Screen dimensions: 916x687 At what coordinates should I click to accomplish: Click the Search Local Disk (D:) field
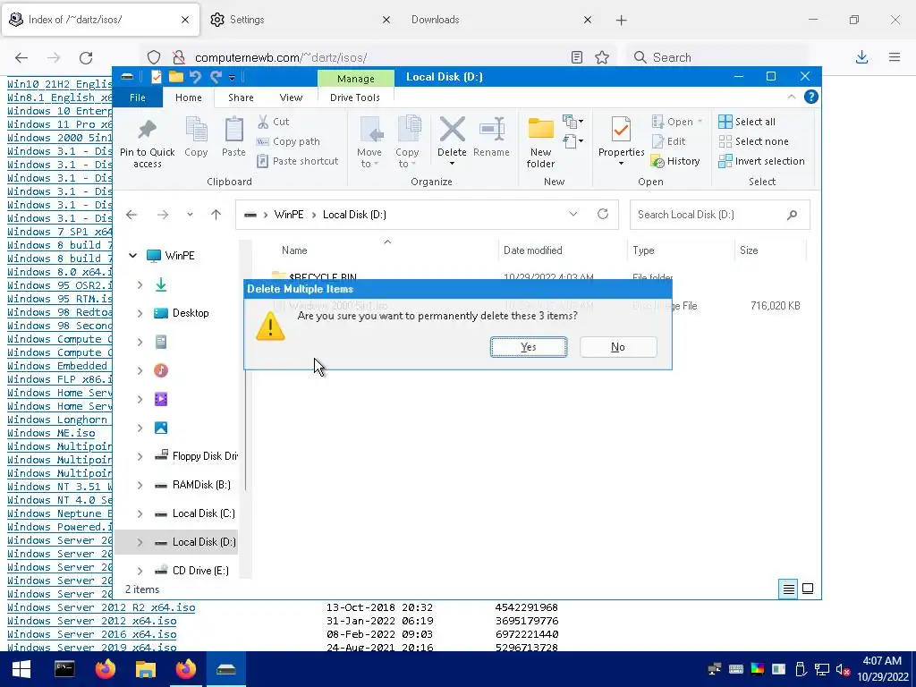click(x=720, y=215)
